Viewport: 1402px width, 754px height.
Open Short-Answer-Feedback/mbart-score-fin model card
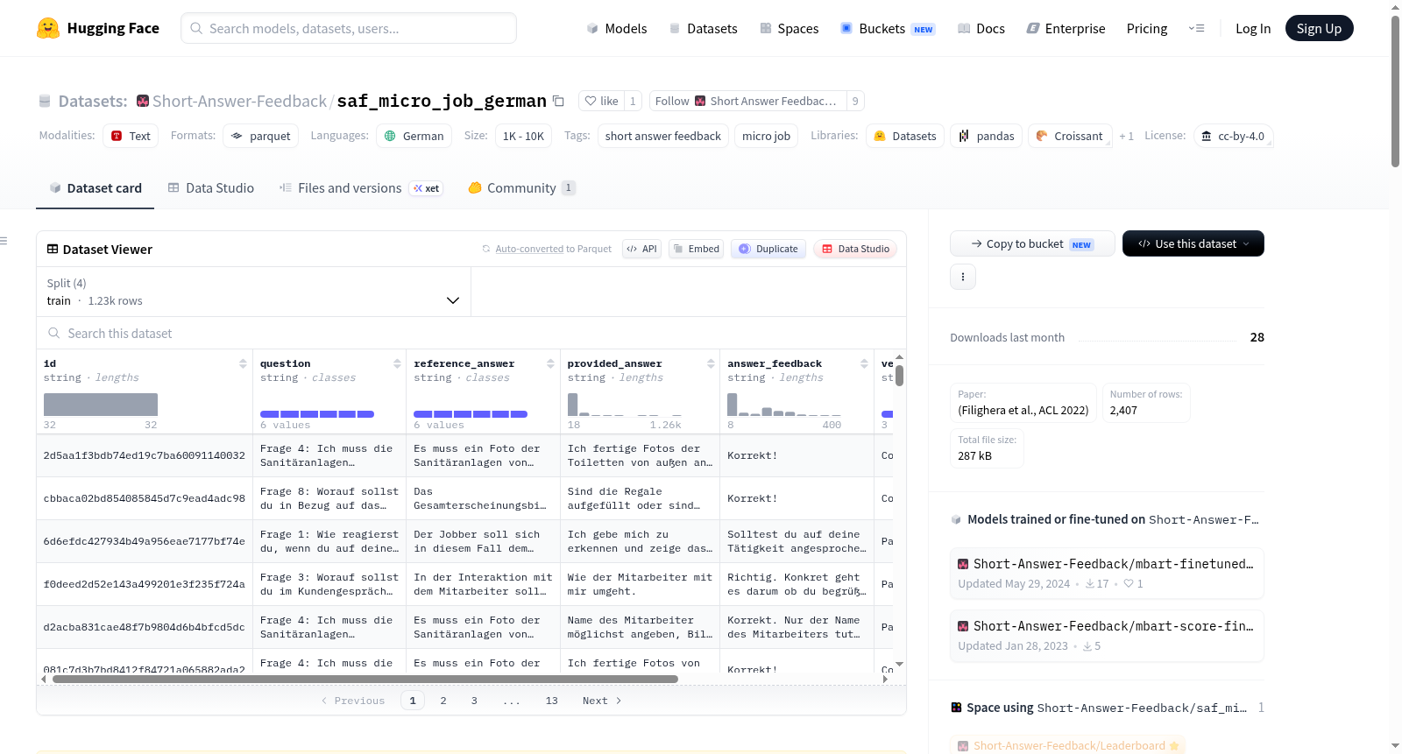[1106, 635]
